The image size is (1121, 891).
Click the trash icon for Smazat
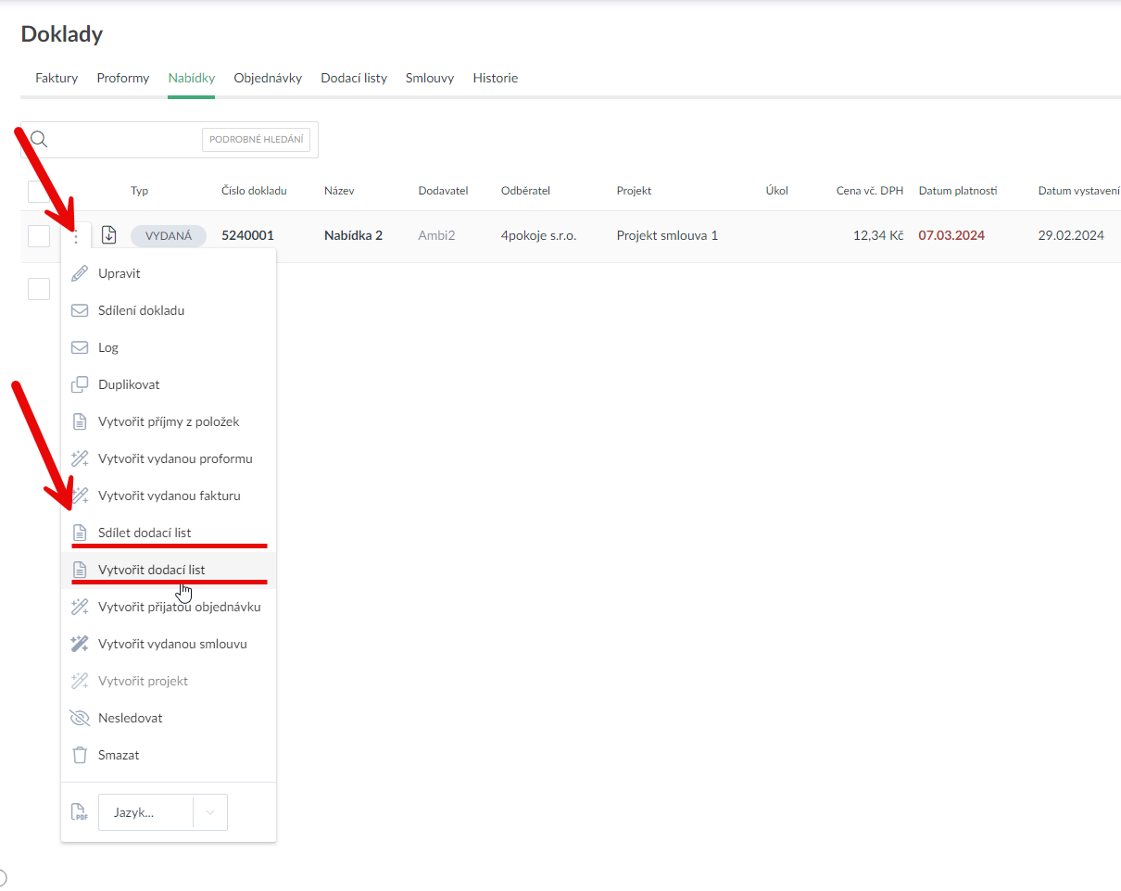(80, 755)
